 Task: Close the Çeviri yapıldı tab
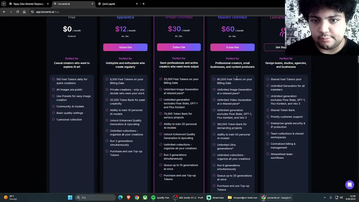point(137,4)
